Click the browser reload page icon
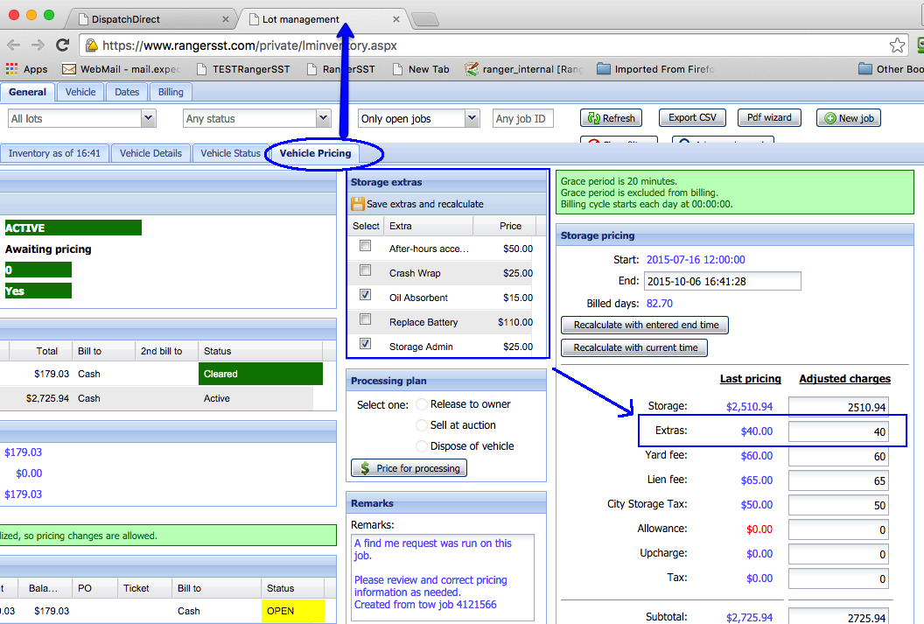This screenshot has height=624, width=924. pos(62,46)
